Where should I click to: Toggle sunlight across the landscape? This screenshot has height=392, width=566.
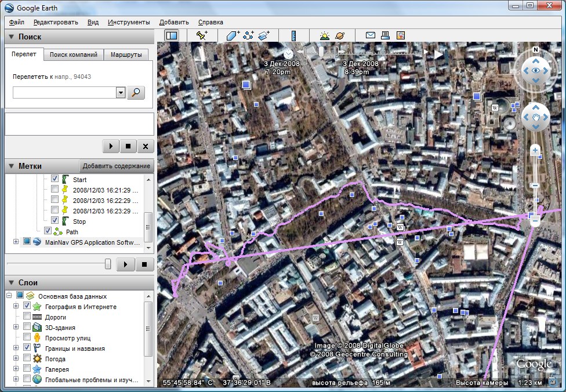coord(325,35)
